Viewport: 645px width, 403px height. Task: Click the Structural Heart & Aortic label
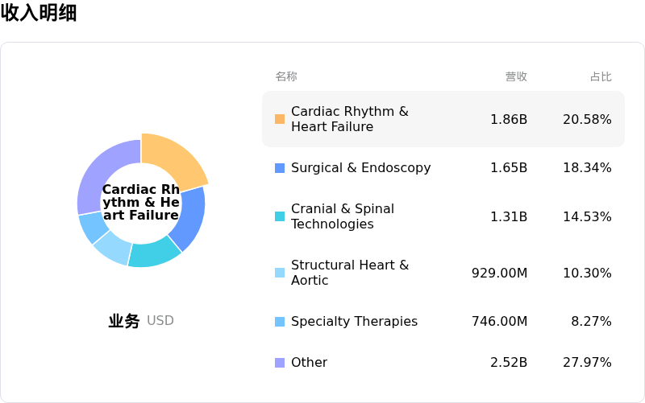(350, 273)
